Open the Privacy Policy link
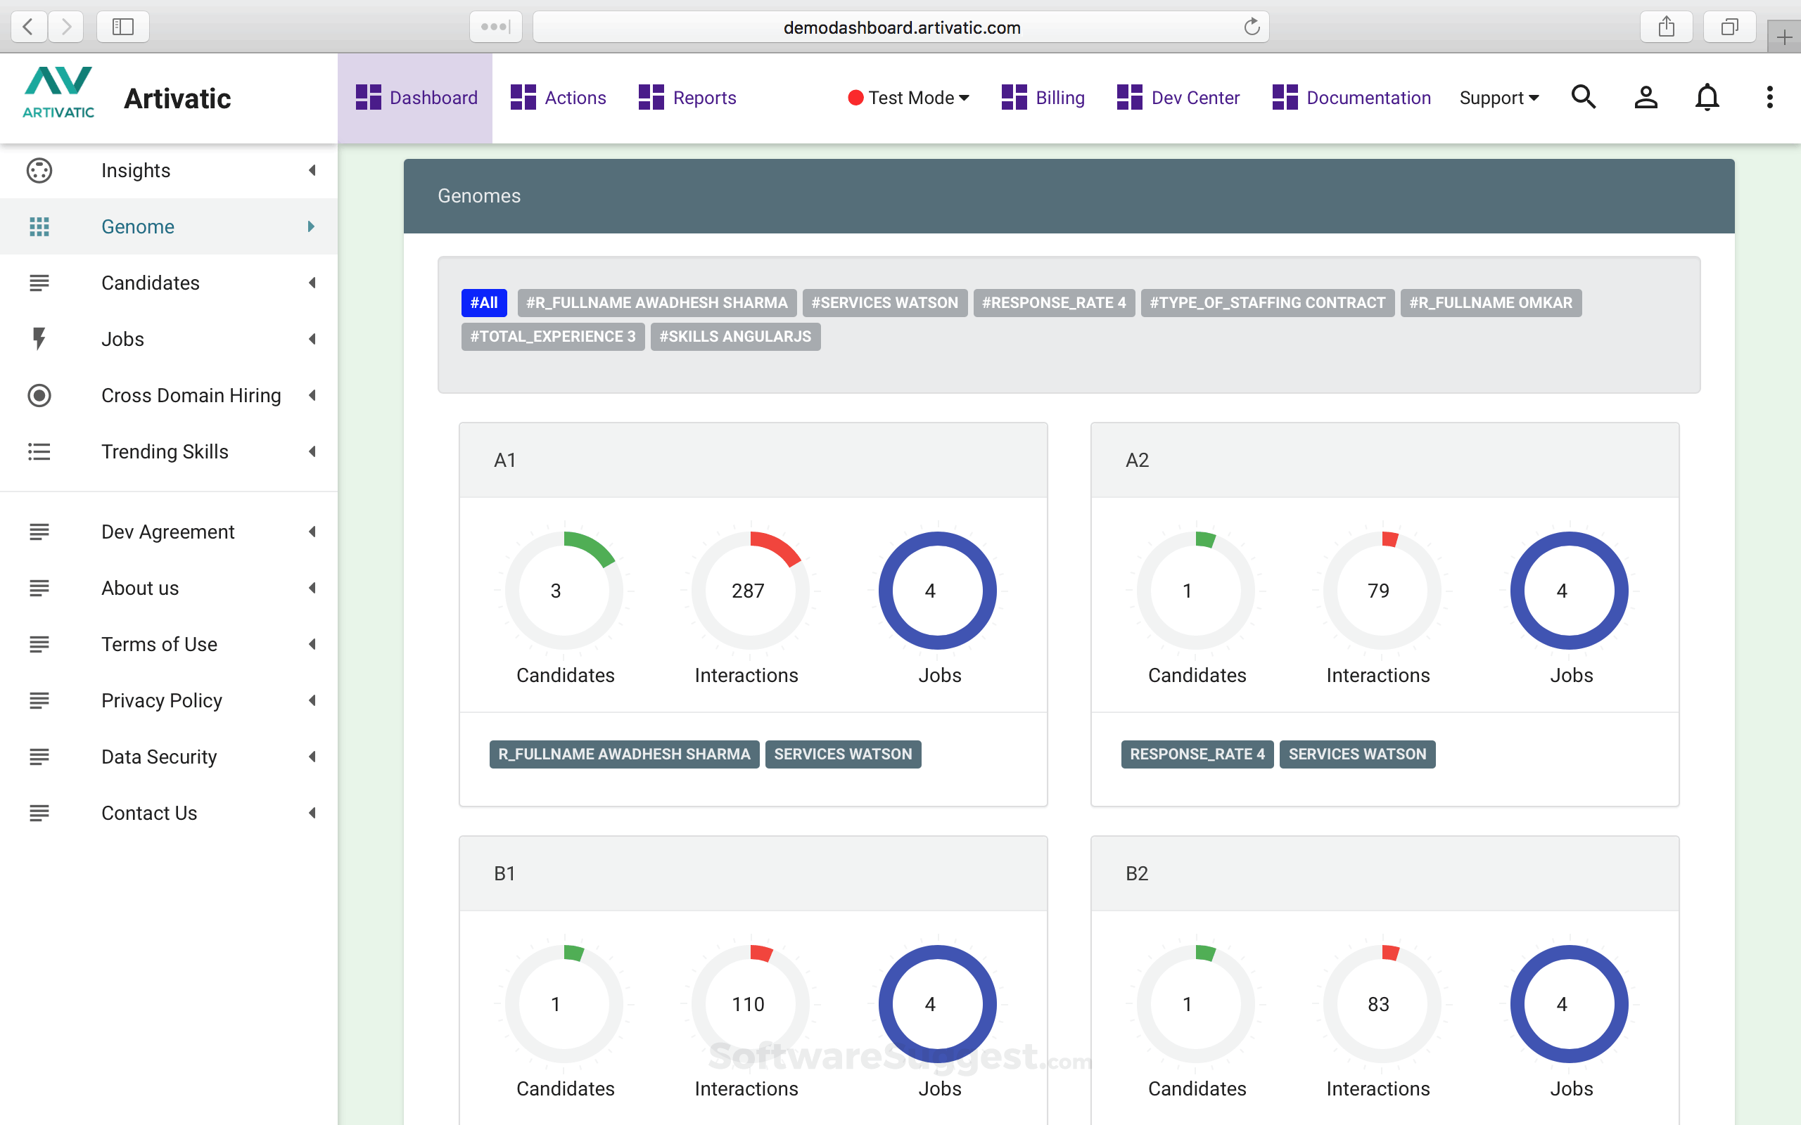This screenshot has width=1801, height=1125. click(162, 701)
